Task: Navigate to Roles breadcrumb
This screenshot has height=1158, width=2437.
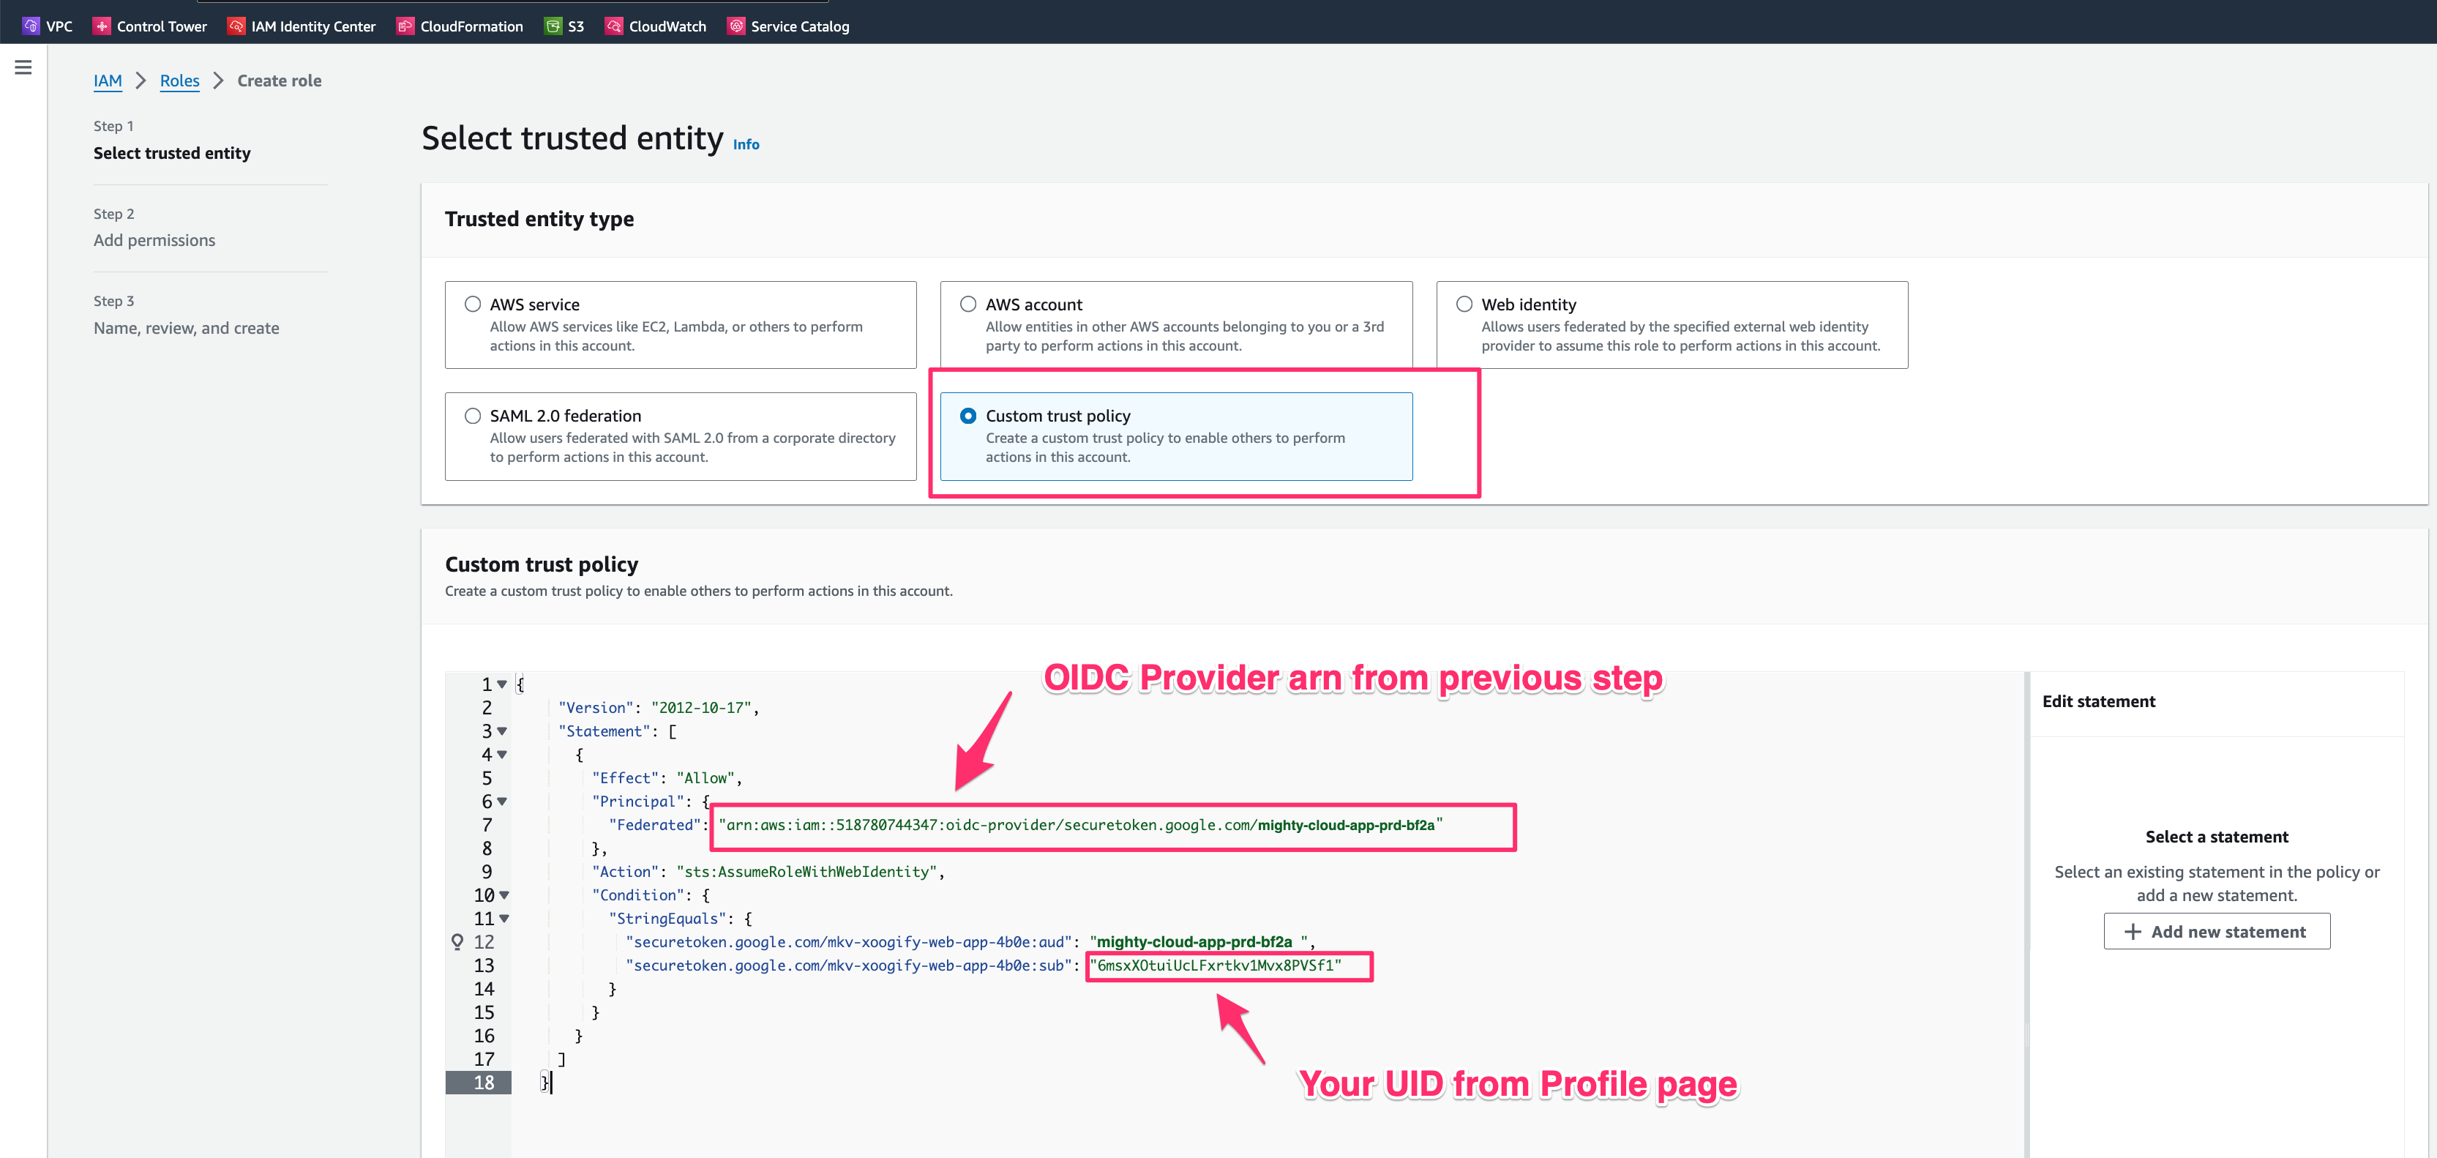Action: [x=179, y=81]
